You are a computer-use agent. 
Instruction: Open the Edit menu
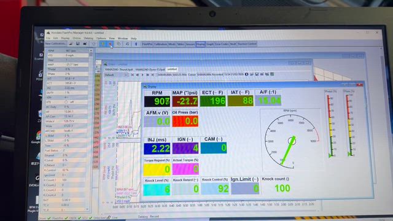55,38
